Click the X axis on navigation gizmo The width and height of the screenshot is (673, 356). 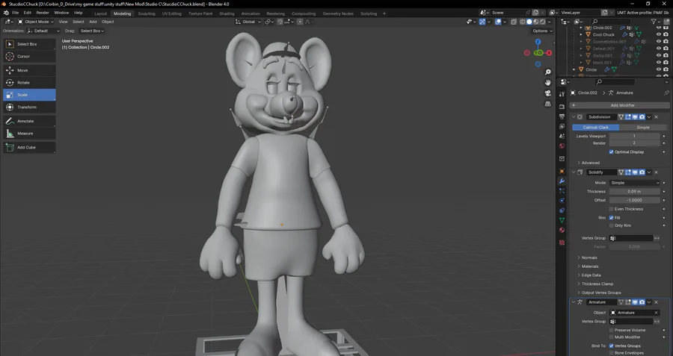549,53
